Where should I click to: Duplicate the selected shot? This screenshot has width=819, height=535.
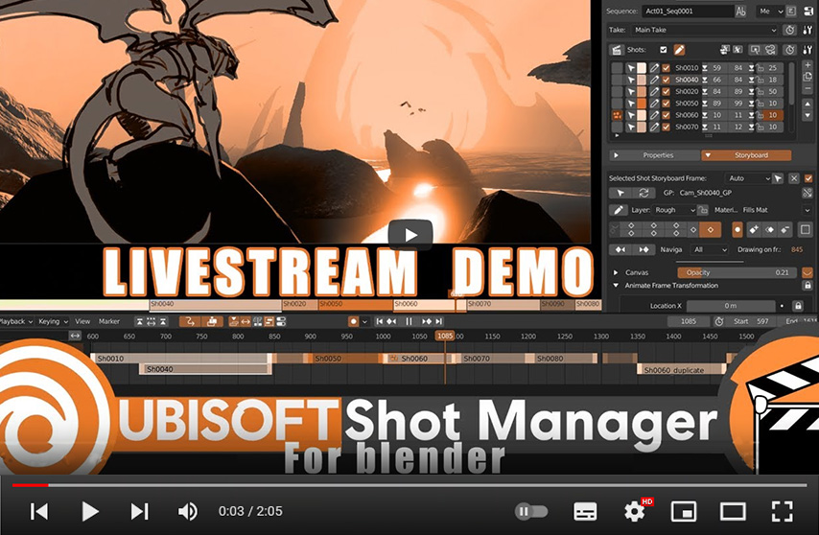coord(807,77)
